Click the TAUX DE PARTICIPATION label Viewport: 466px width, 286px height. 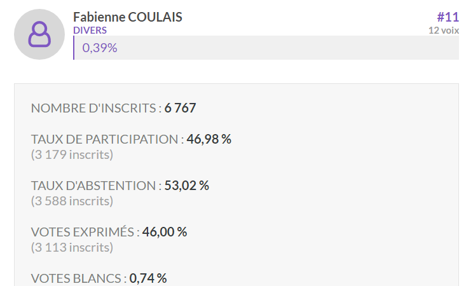(107, 139)
